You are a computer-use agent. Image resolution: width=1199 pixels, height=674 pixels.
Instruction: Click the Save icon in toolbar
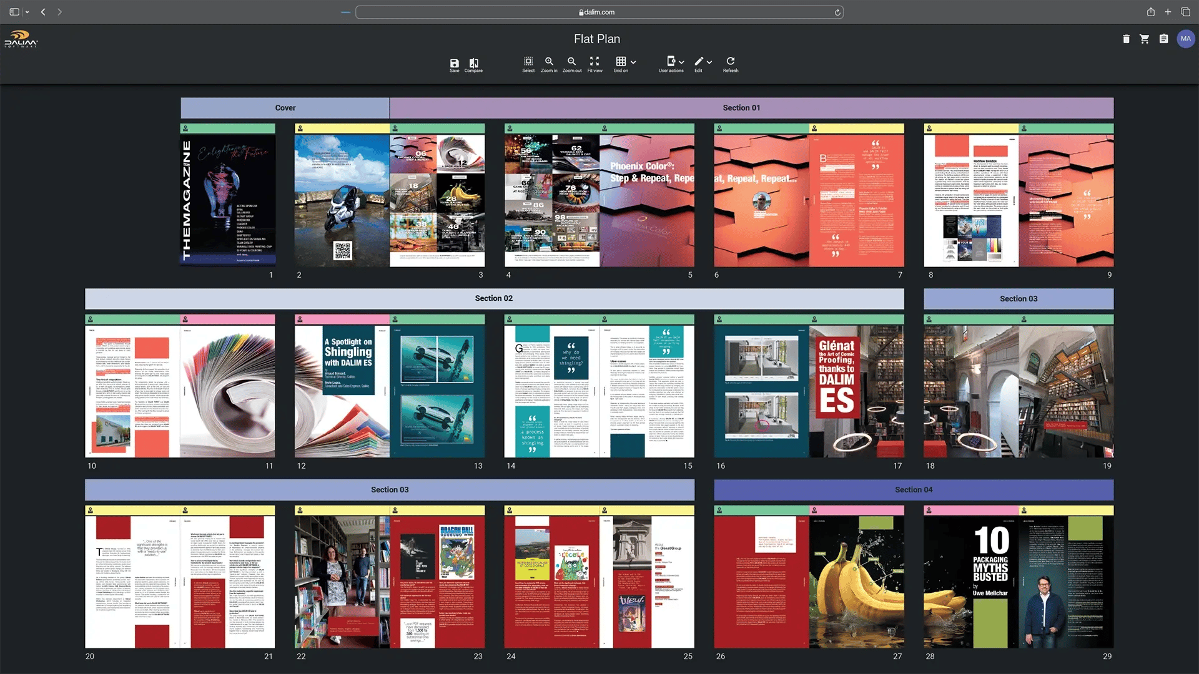pos(454,63)
